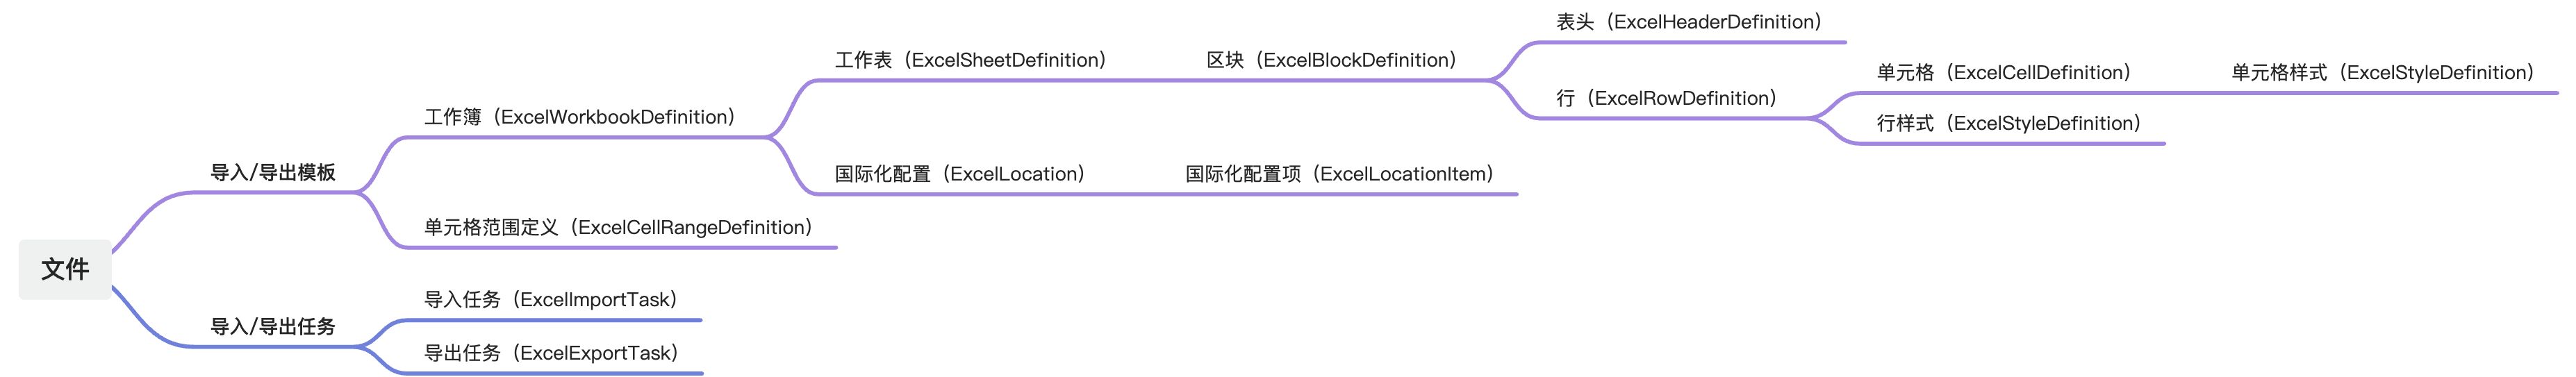This screenshot has width=2576, height=377.
Task: Click the branch fork right of 导入/导出任务
Action: click(x=360, y=346)
